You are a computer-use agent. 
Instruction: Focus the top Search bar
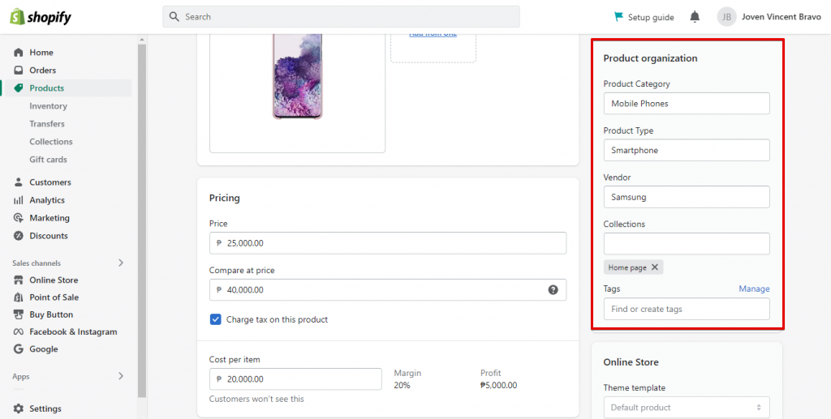tap(341, 17)
